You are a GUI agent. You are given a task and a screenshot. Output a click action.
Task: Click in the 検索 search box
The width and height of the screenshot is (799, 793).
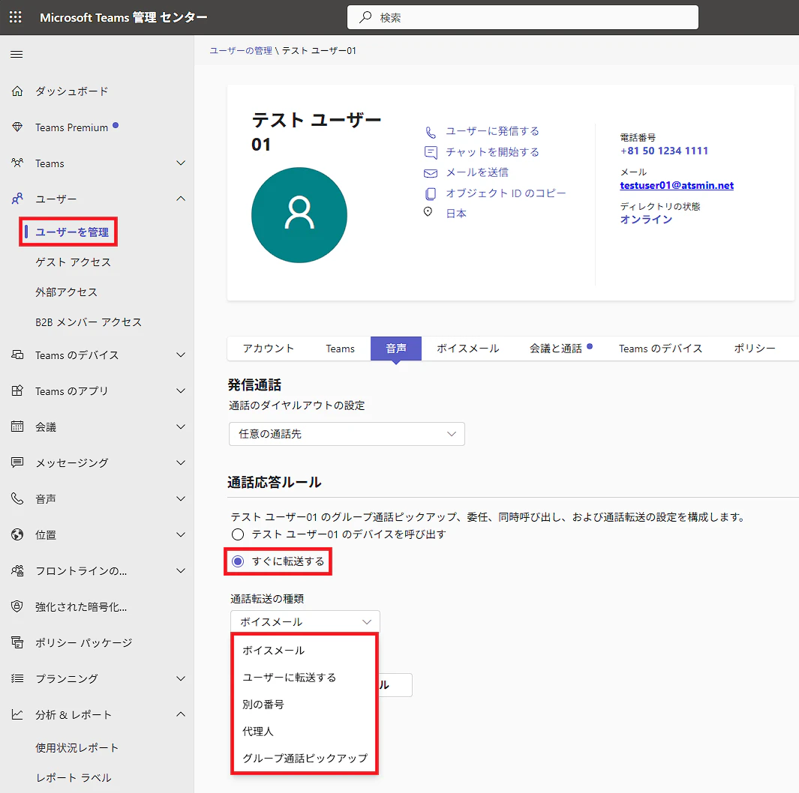click(x=522, y=17)
